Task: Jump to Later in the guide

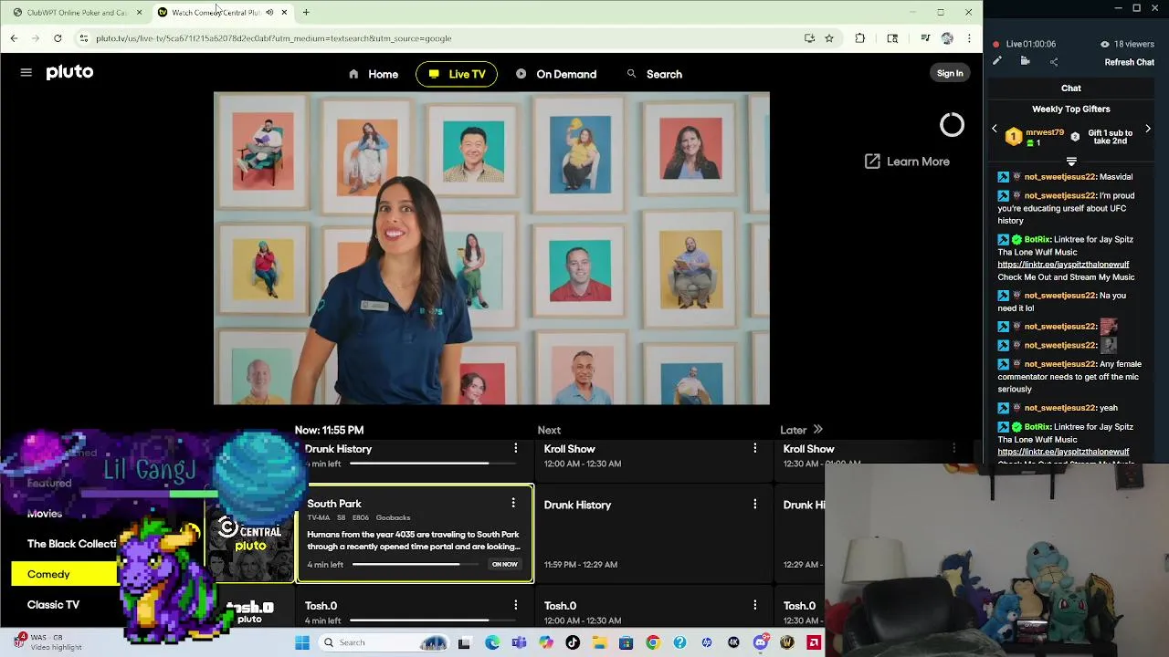Action: pos(801,430)
